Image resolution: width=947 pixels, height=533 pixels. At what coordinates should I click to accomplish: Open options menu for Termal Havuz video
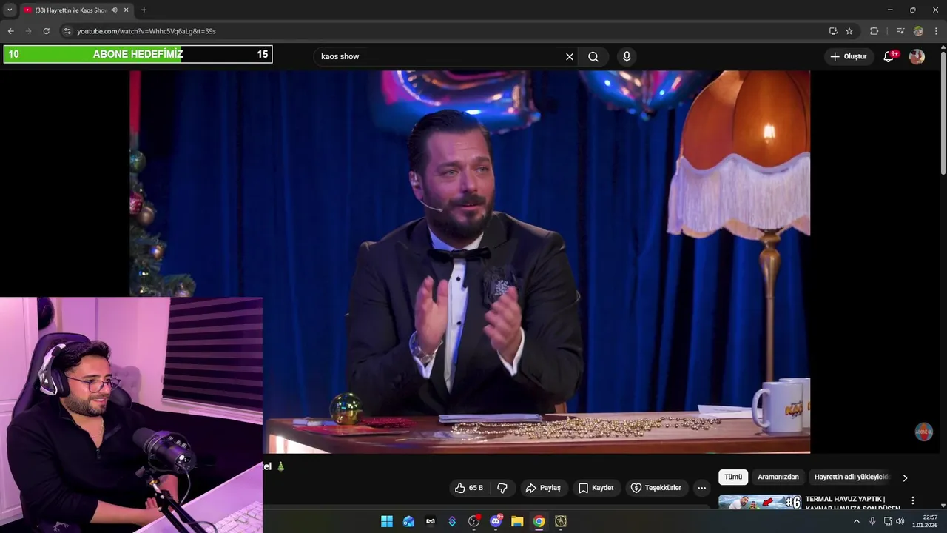tap(913, 500)
